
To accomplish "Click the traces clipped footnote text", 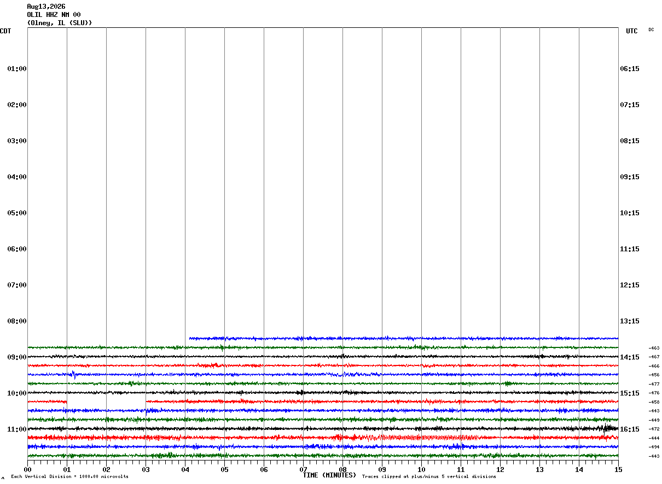I will tap(429, 477).
